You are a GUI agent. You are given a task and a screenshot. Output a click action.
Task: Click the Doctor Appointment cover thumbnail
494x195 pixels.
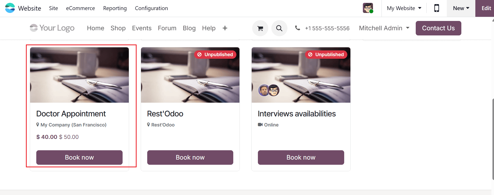[79, 75]
